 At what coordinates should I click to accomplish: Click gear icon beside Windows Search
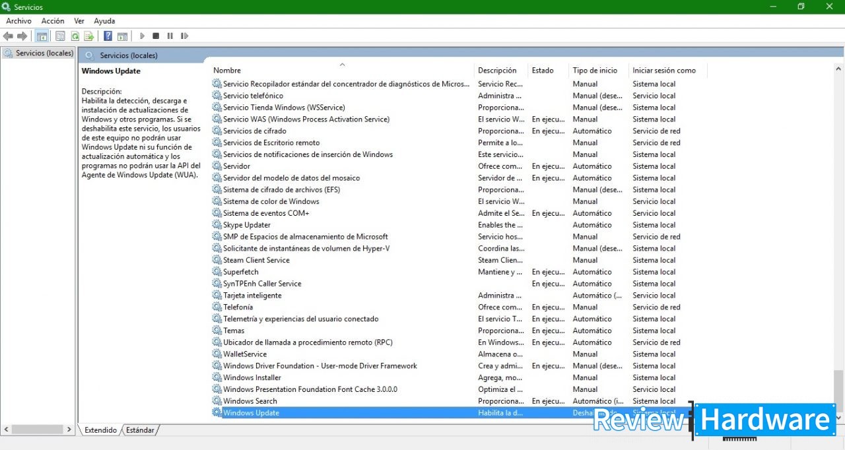point(217,401)
